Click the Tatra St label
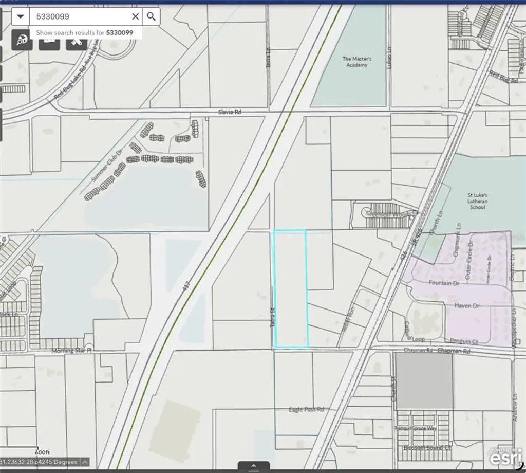 273,317
